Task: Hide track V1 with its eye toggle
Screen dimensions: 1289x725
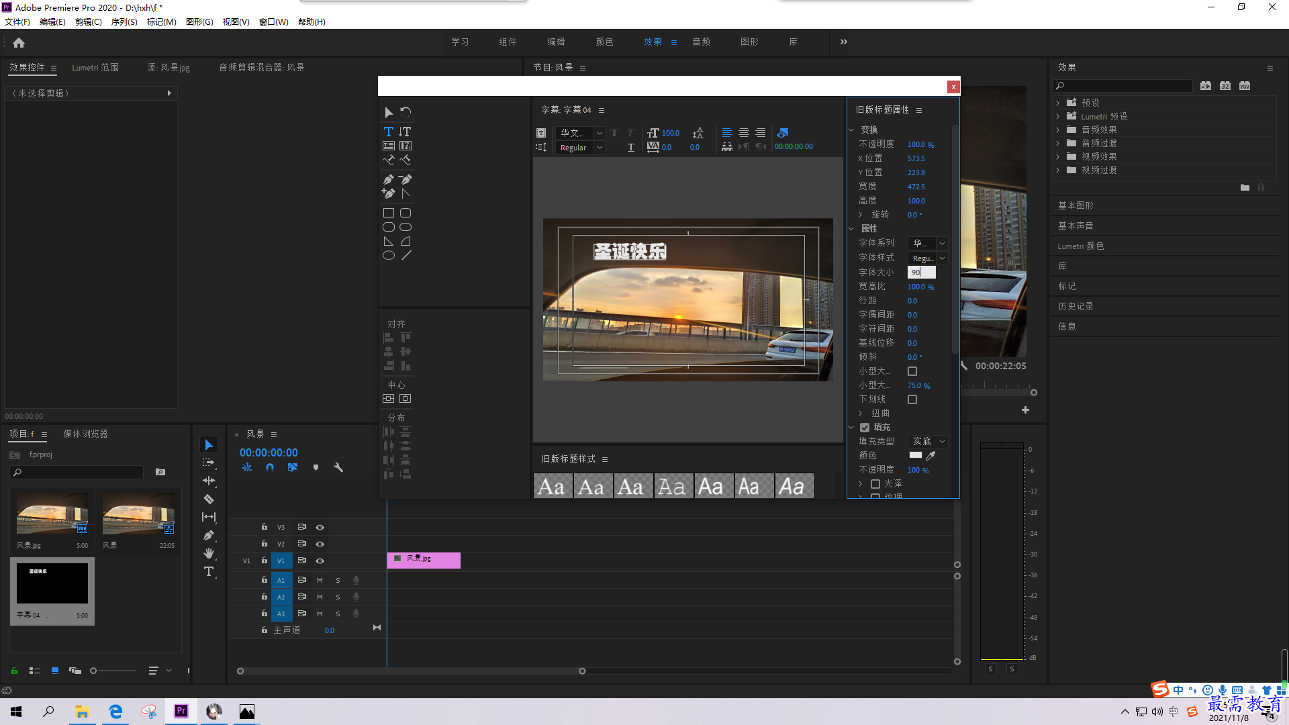Action: (x=320, y=561)
